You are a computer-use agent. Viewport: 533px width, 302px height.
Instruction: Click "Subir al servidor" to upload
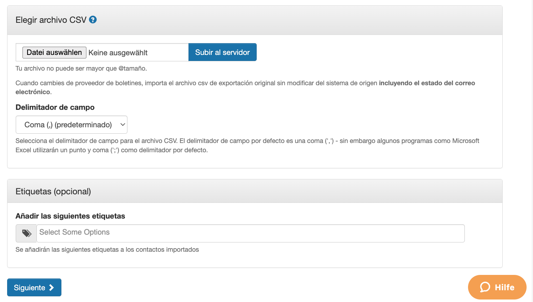222,52
